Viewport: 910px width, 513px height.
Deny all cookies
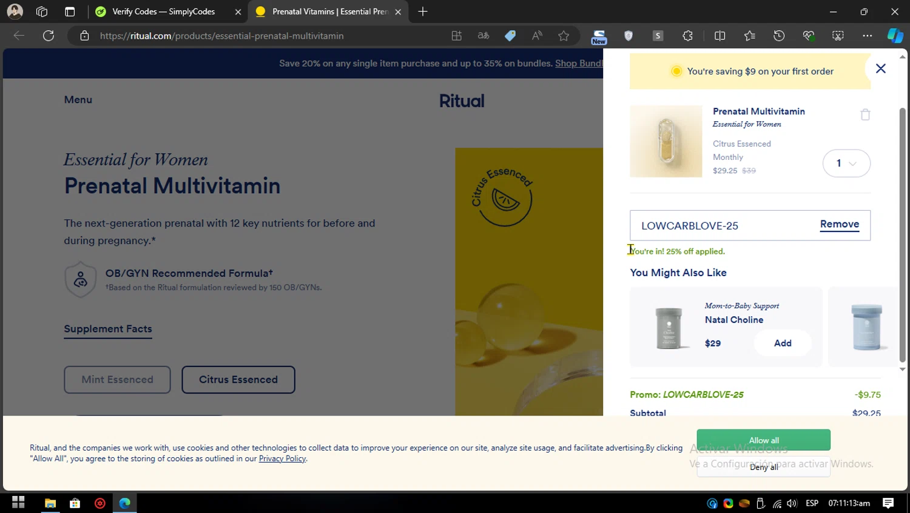coord(763,467)
